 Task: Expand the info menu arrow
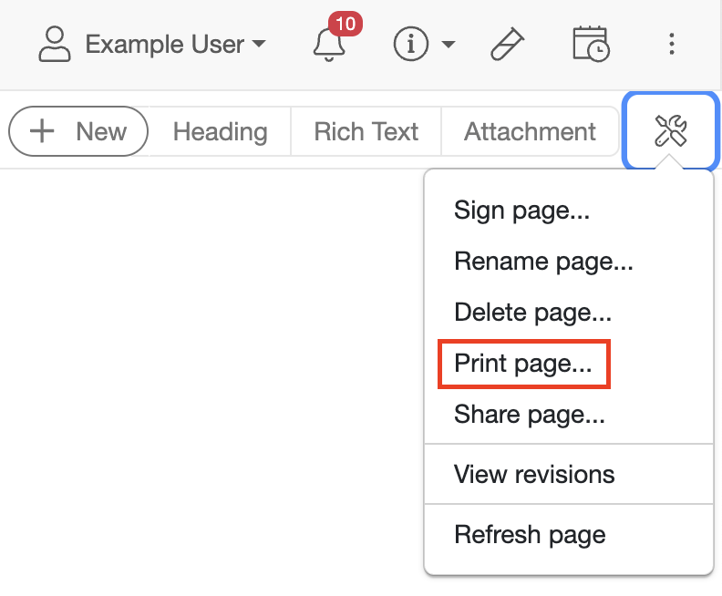(x=448, y=44)
